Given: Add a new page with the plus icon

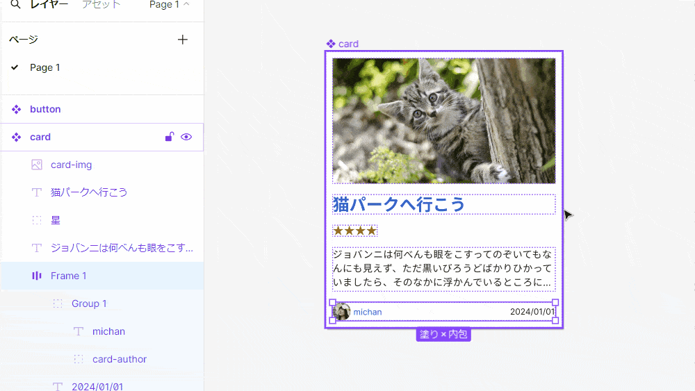Looking at the screenshot, I should coord(183,40).
